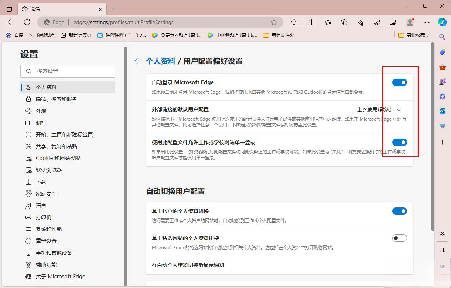451x288 pixels.
Task: Click 在自动个人资料切换后显示通知 row text
Action: click(x=188, y=265)
